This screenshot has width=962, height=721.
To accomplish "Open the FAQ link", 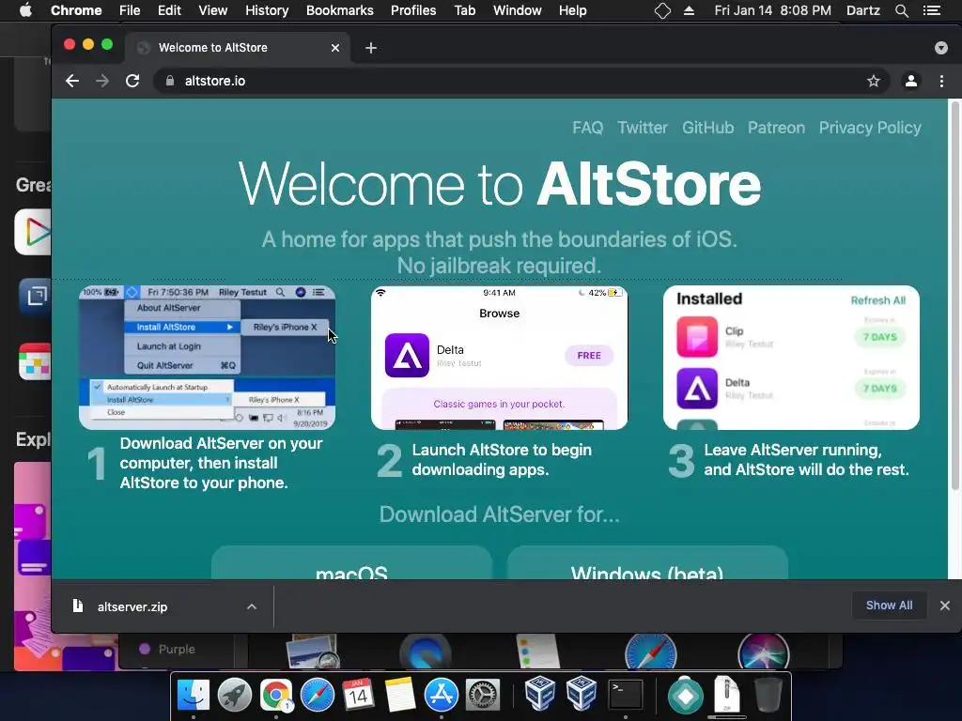I will click(588, 128).
